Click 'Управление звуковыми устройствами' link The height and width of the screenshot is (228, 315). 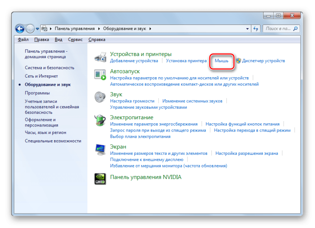click(148, 107)
